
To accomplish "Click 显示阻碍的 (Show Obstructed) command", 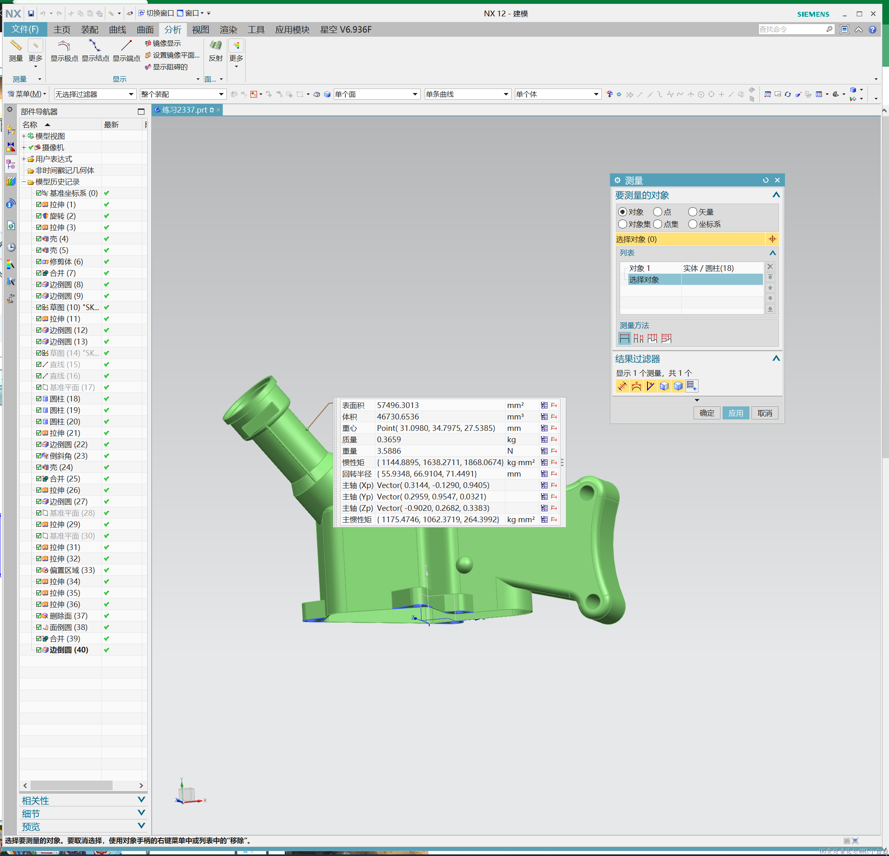I will 166,67.
